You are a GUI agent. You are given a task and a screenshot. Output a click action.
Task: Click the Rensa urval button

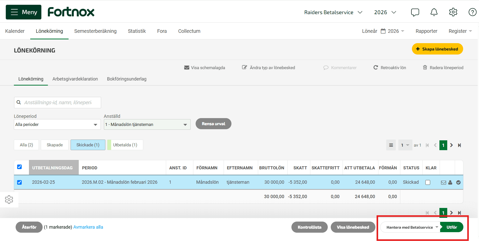click(x=213, y=124)
